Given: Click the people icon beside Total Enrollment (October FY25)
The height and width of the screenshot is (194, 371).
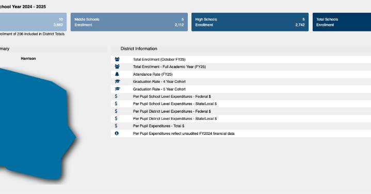Looking at the screenshot, I should (x=117, y=59).
